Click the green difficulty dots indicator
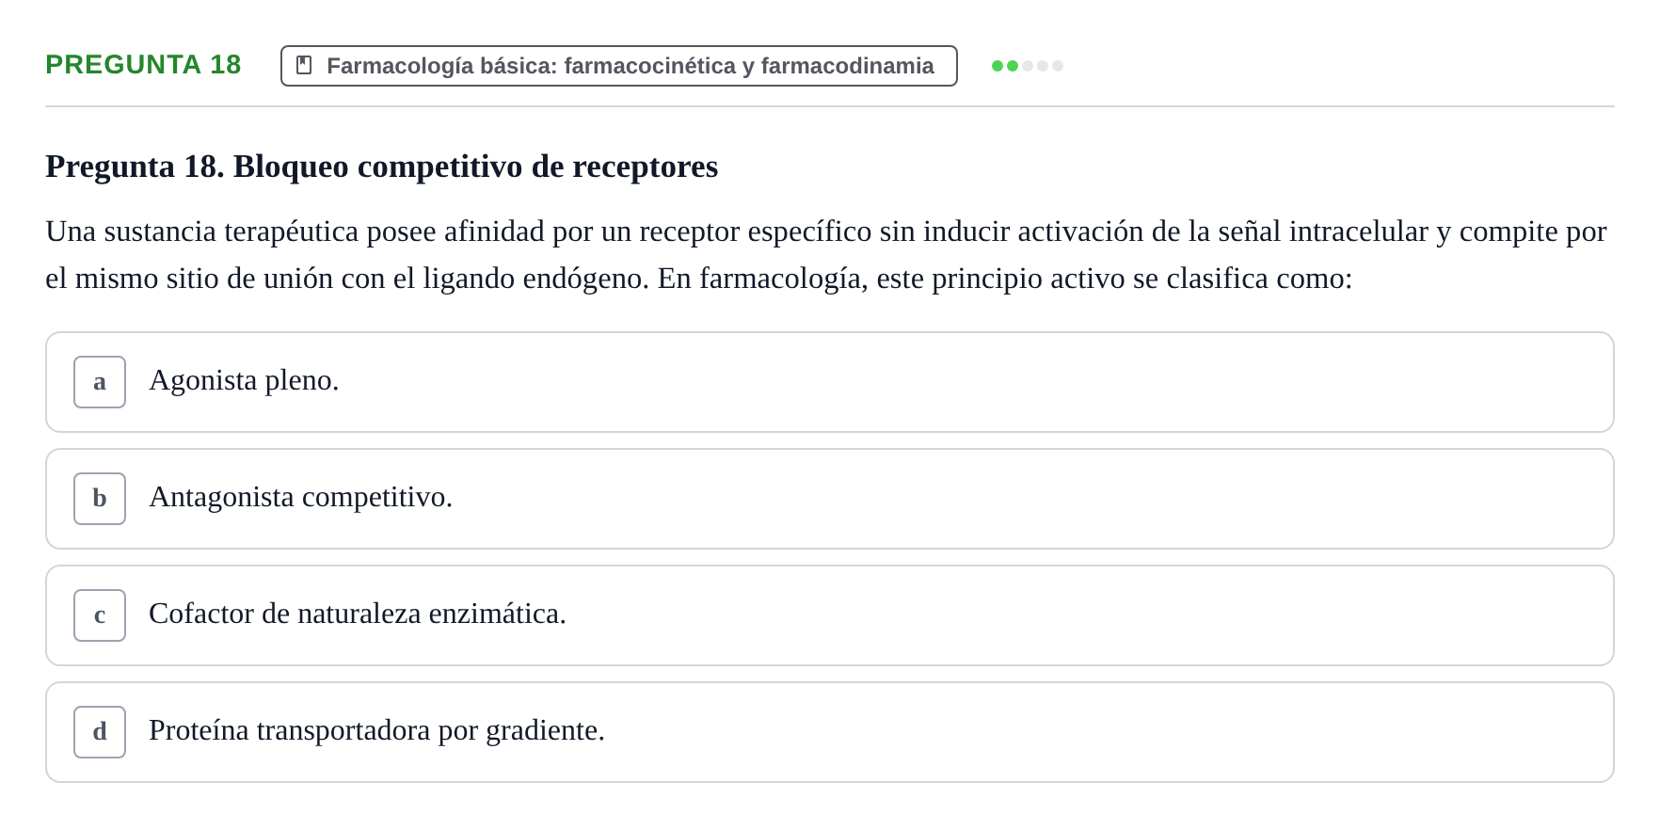Screen dimensions: 1660x830 click(1028, 66)
